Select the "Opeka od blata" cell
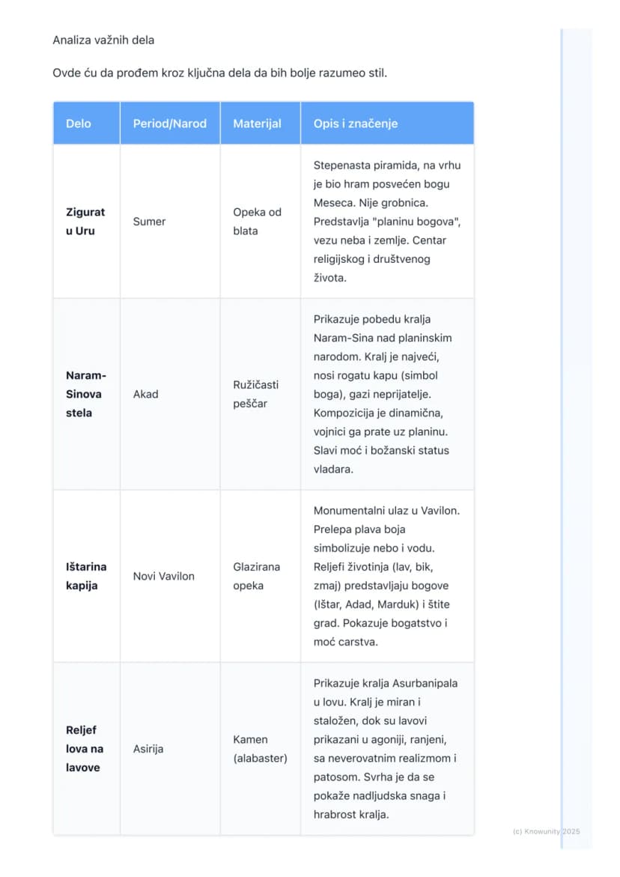The height and width of the screenshot is (877, 620). [260, 222]
